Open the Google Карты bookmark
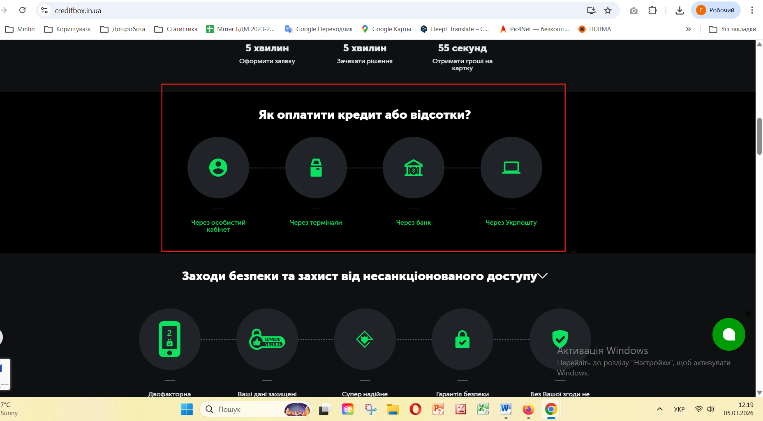The width and height of the screenshot is (763, 421). click(386, 29)
